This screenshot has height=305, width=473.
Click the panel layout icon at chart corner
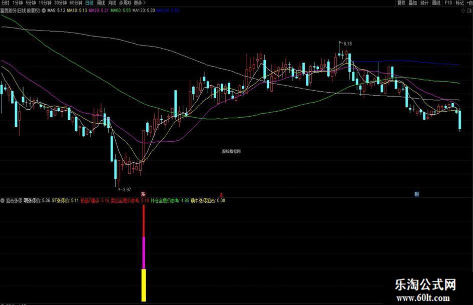[x=469, y=11]
